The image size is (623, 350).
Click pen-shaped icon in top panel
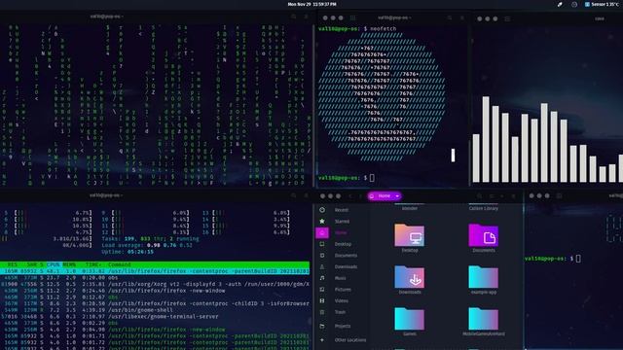560,4
